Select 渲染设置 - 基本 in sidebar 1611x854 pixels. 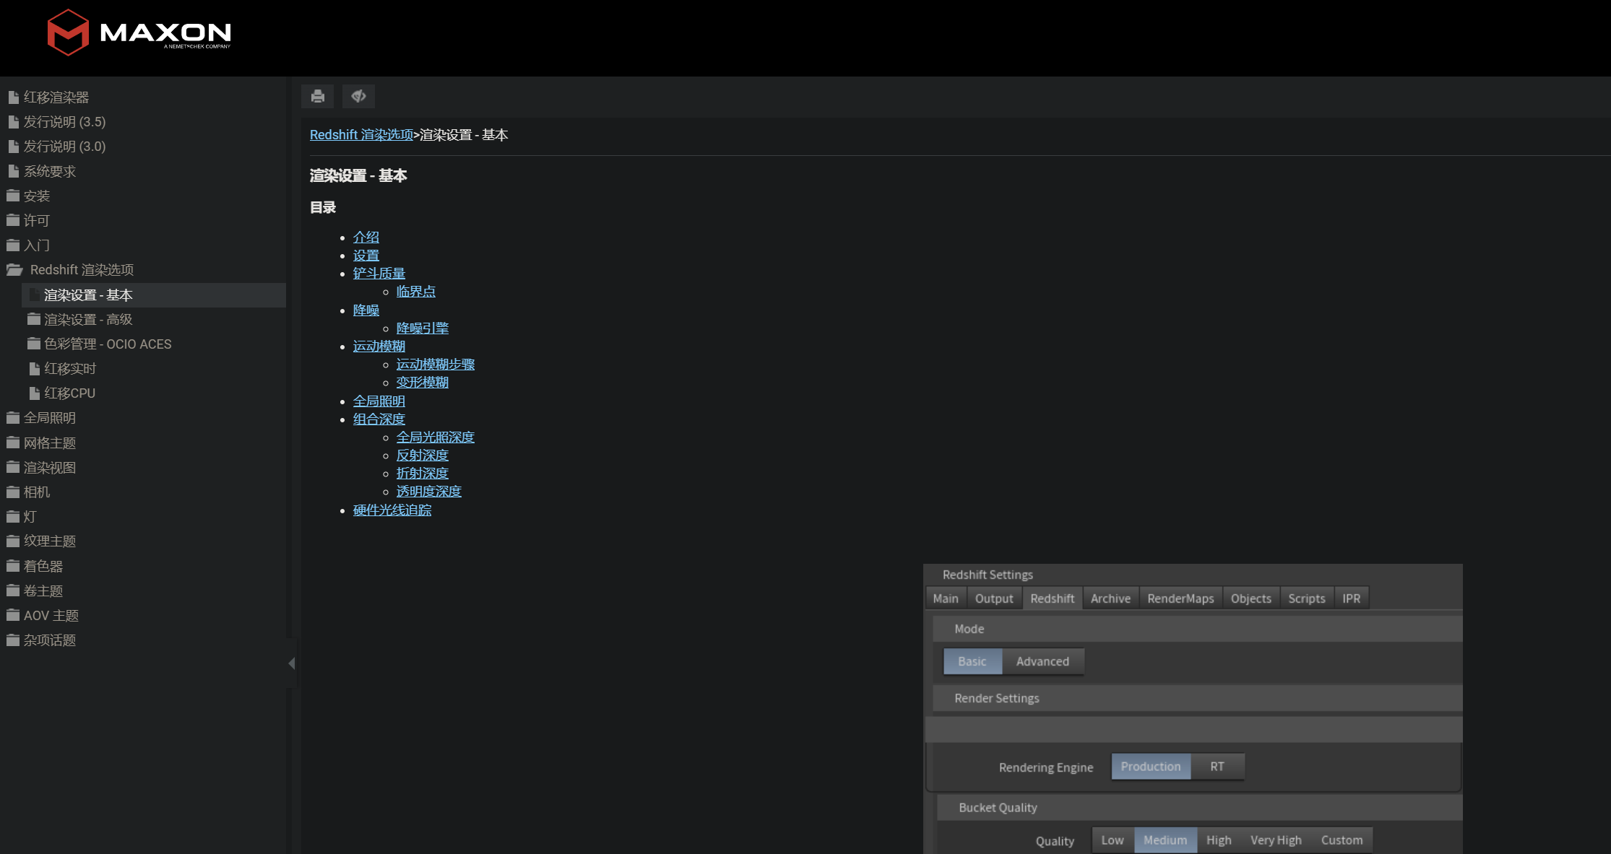tap(88, 295)
